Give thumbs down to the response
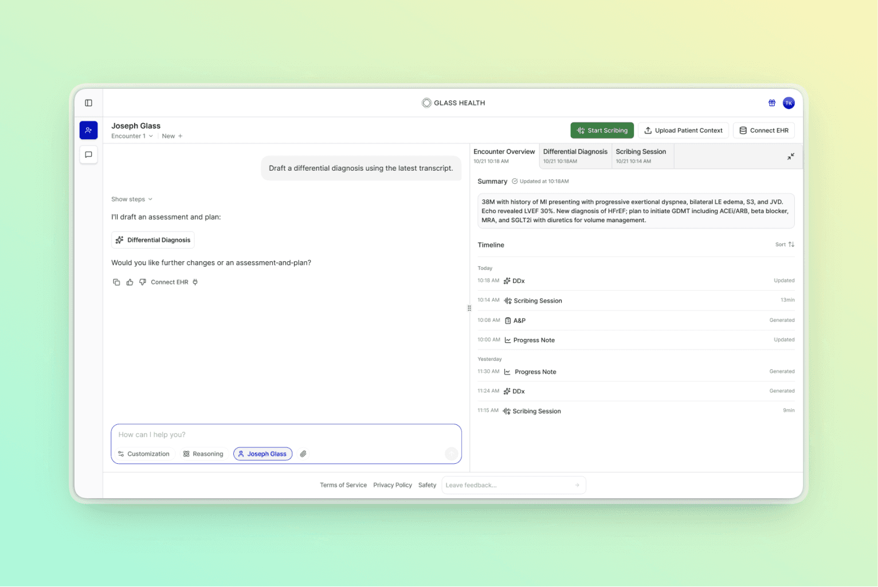This screenshot has height=587, width=878. point(143,282)
